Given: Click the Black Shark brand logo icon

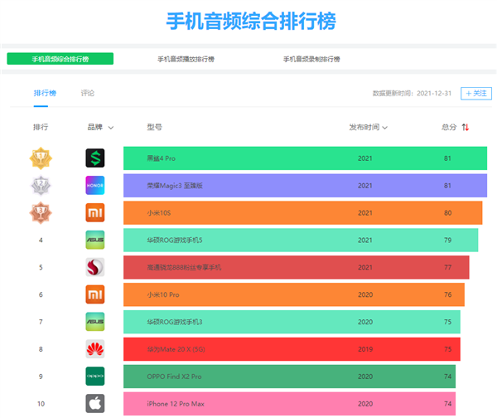Looking at the screenshot, I should click(x=95, y=158).
